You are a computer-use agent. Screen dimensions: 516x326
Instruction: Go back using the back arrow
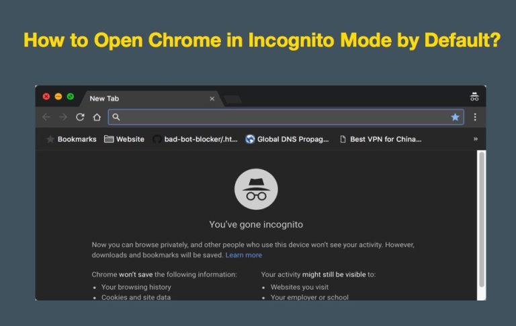pos(46,117)
